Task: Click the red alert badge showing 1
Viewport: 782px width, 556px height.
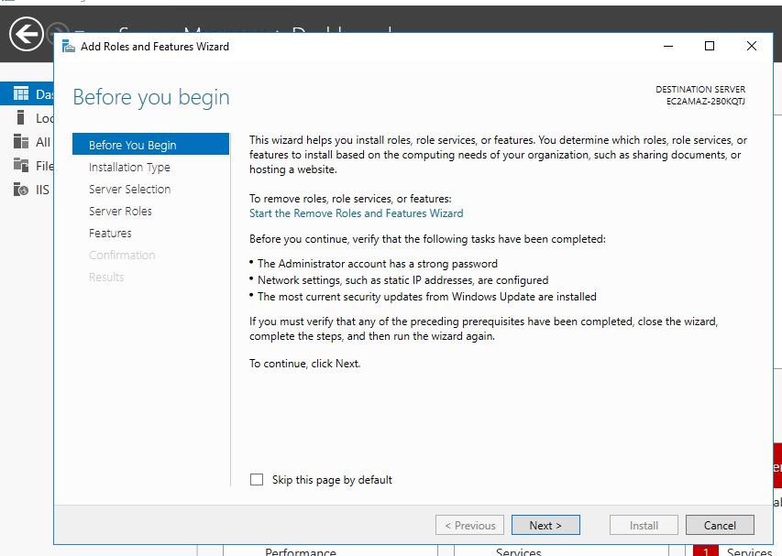Action: [x=705, y=551]
